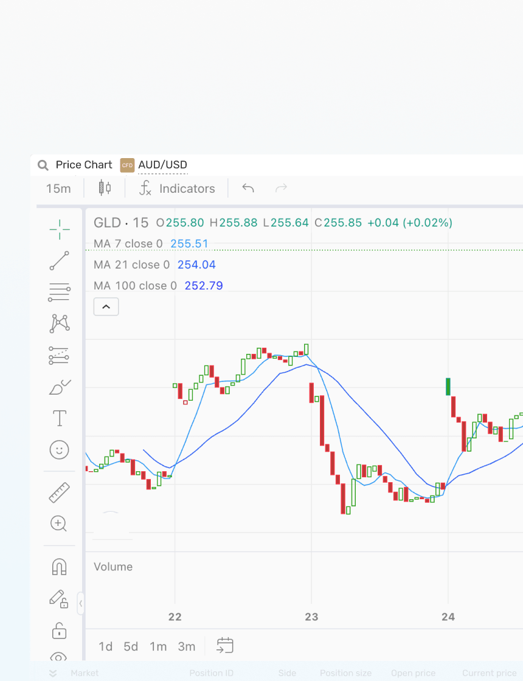Toggle magnet mode

pyautogui.click(x=60, y=567)
